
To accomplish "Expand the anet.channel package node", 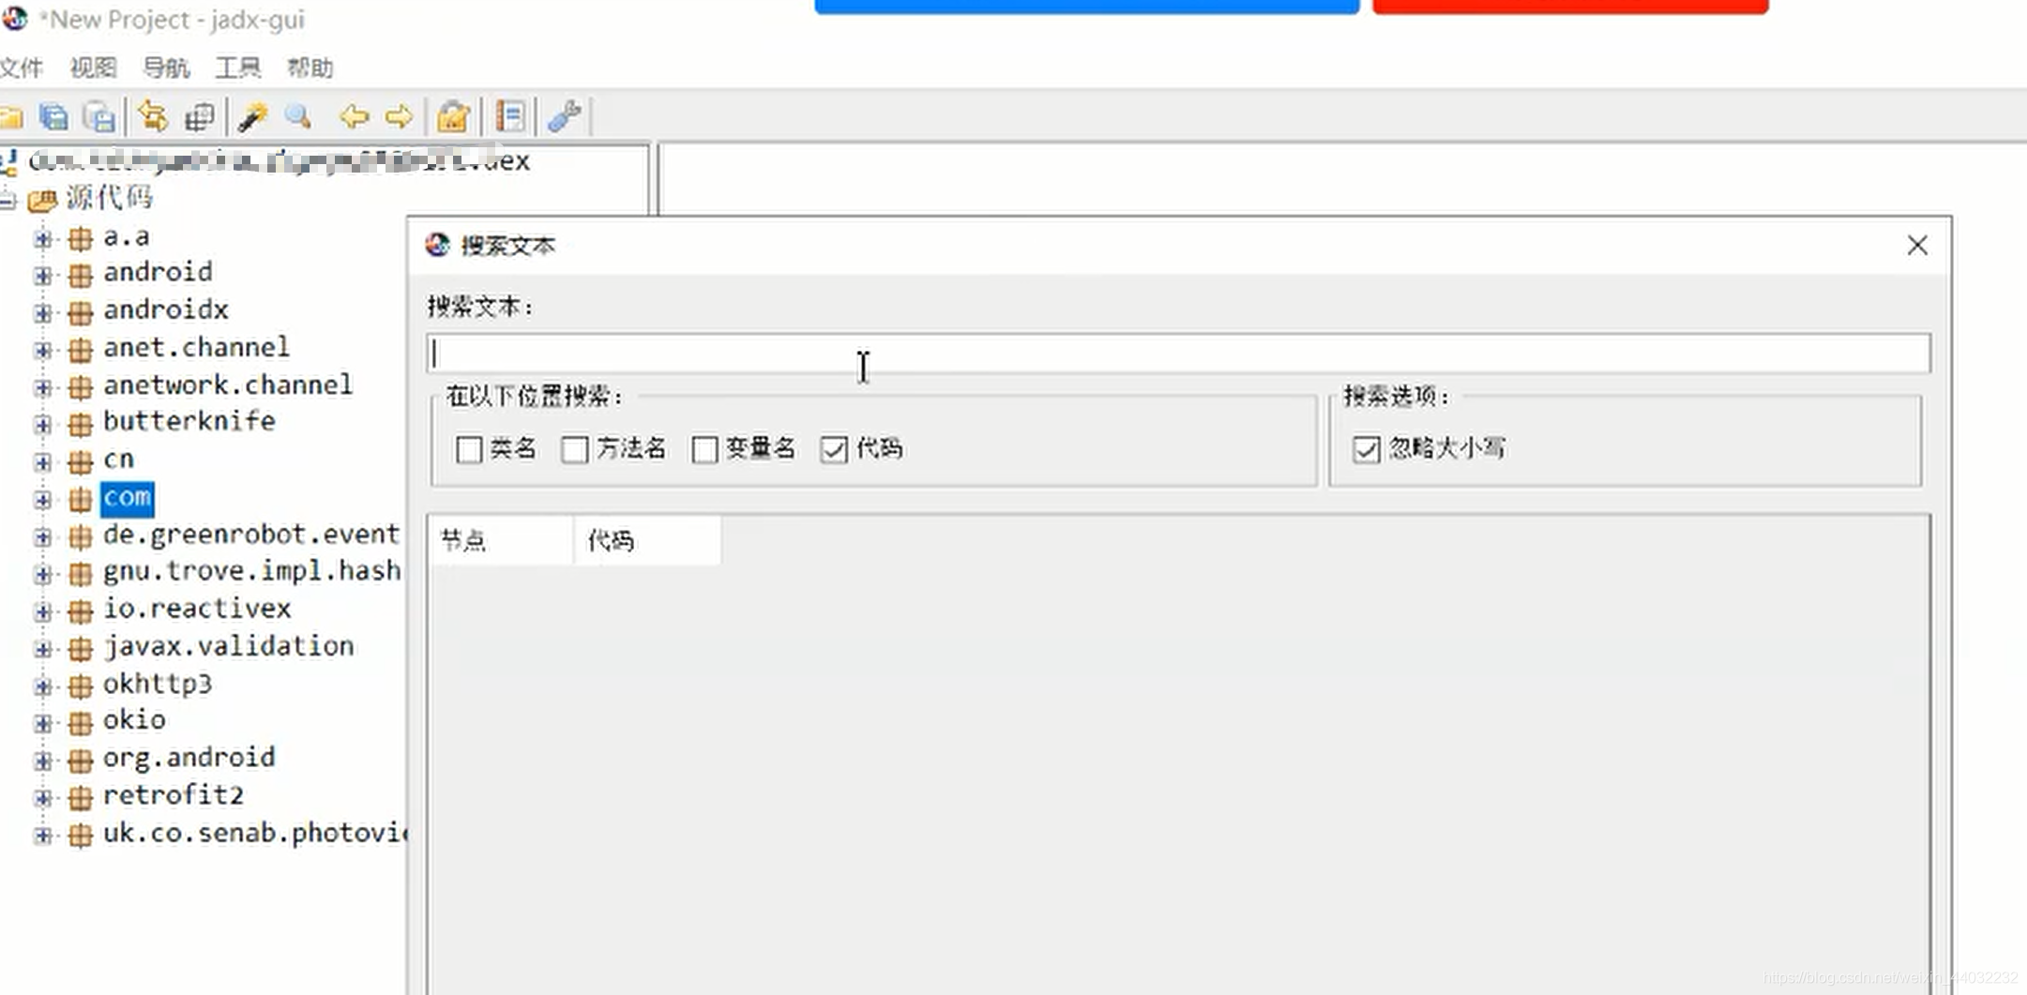I will tap(42, 350).
